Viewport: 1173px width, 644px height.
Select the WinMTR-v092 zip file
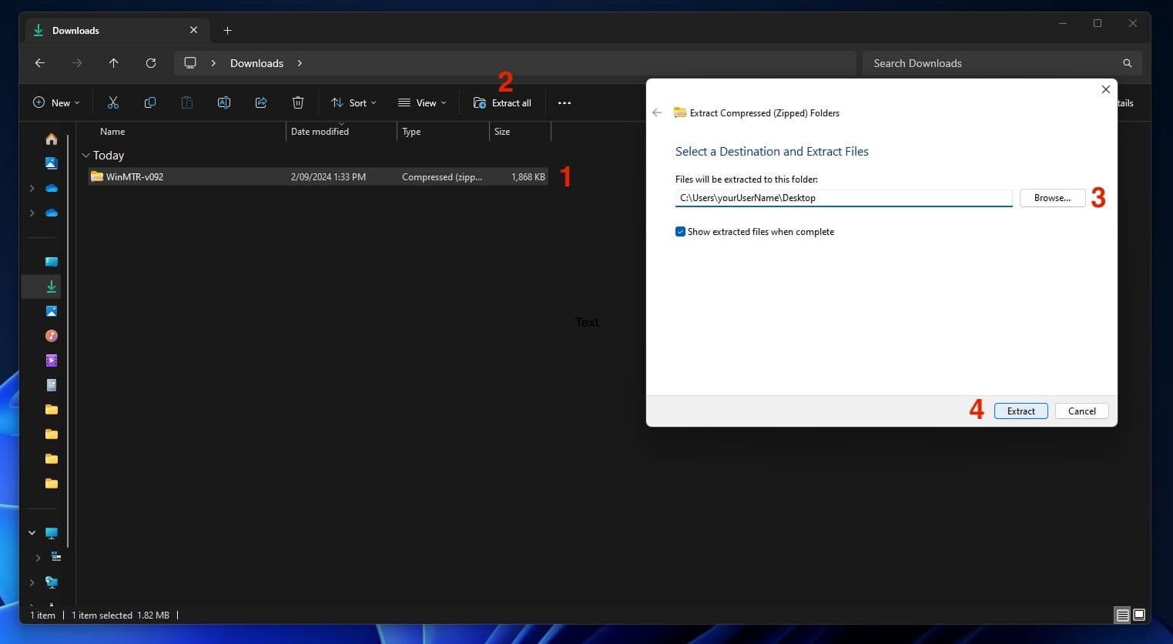click(x=317, y=176)
